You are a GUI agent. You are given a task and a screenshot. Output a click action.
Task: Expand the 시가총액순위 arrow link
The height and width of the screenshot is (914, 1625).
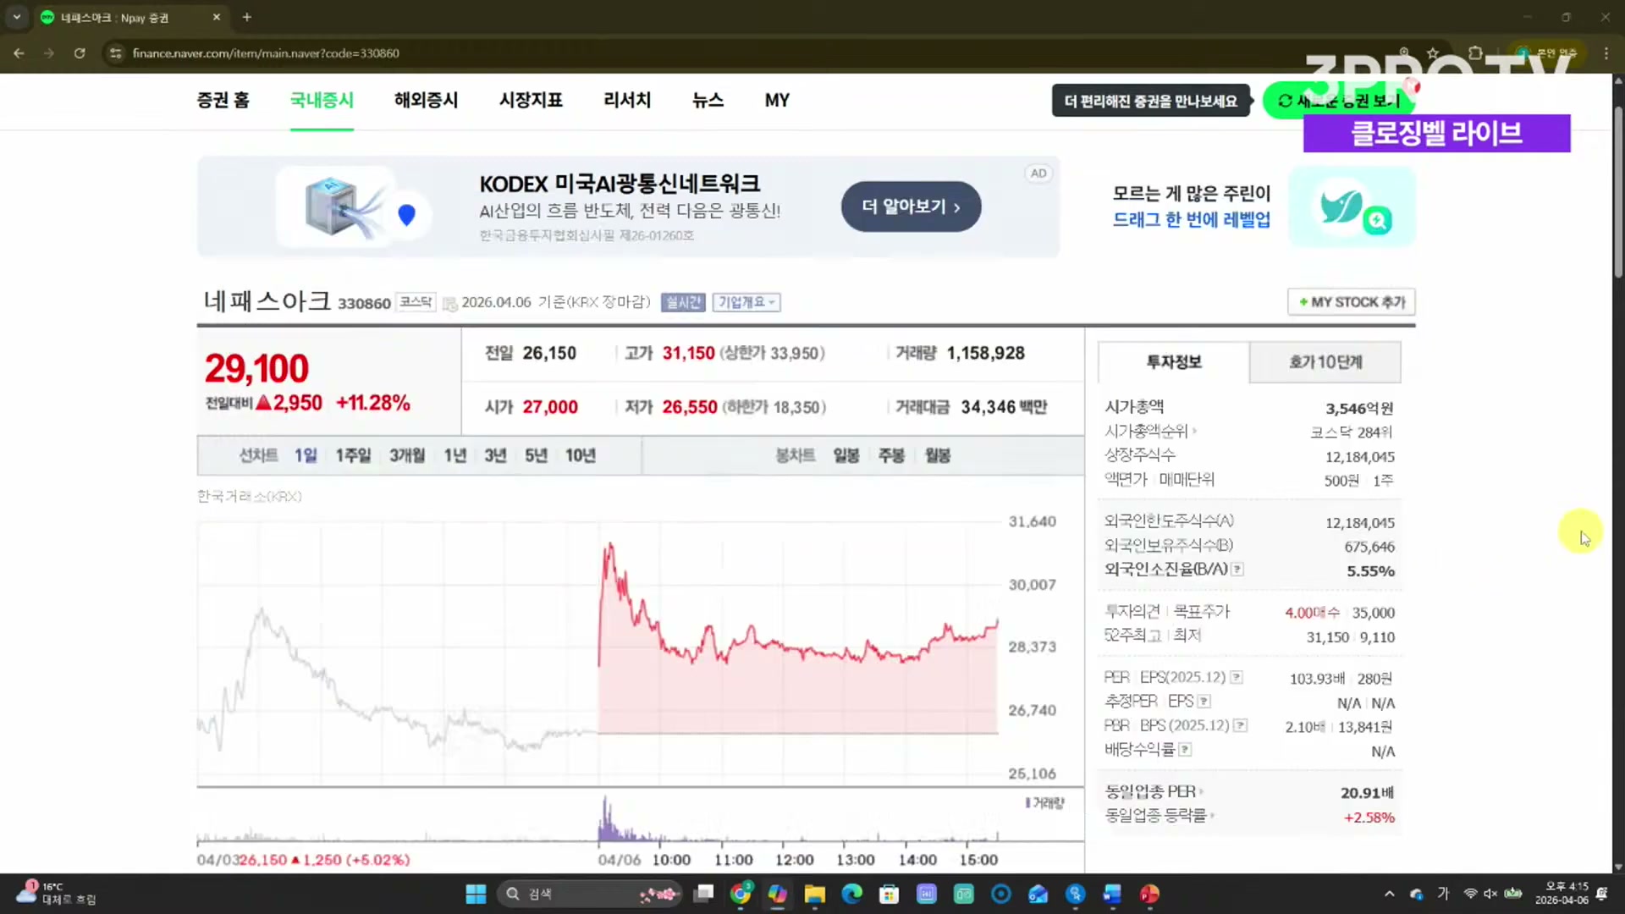pos(1194,431)
